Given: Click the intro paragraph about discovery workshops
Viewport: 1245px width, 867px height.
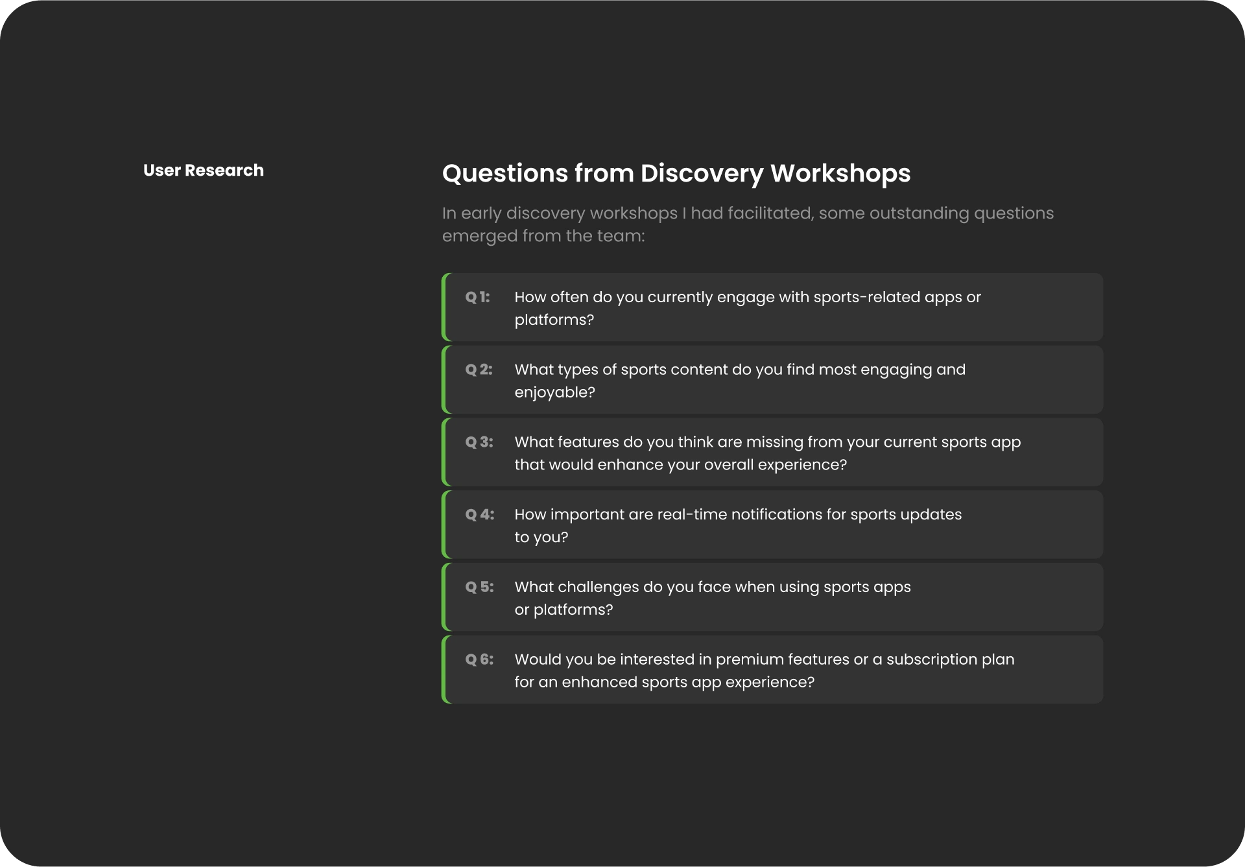Looking at the screenshot, I should click(x=747, y=224).
